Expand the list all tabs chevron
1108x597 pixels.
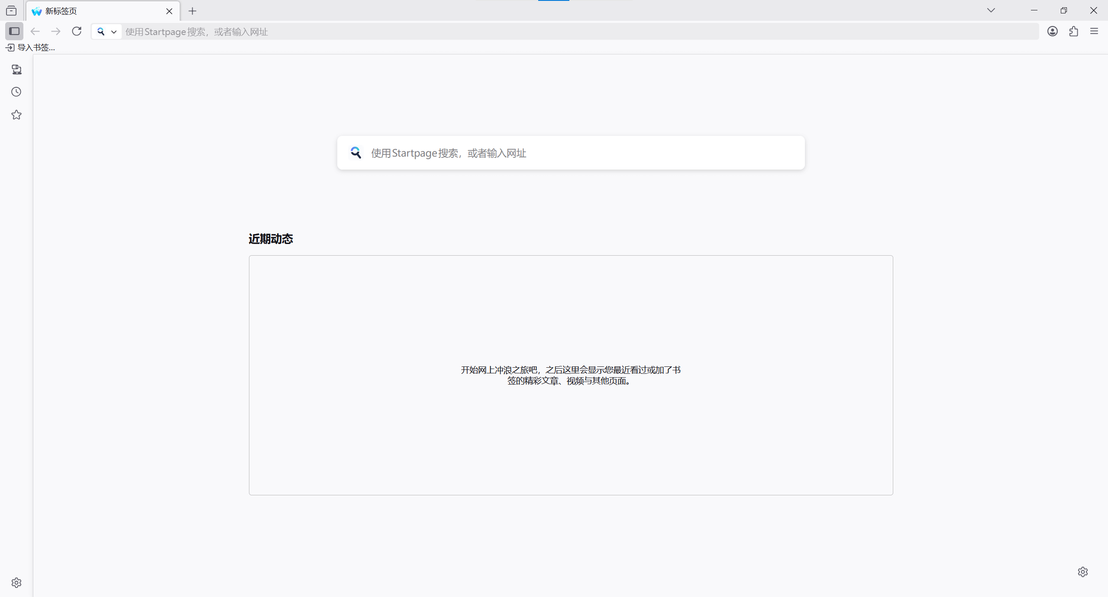coord(991,10)
